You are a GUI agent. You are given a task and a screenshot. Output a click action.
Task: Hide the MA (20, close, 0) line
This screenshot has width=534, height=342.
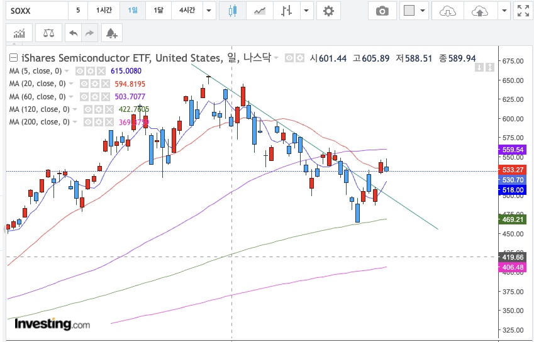pos(84,84)
